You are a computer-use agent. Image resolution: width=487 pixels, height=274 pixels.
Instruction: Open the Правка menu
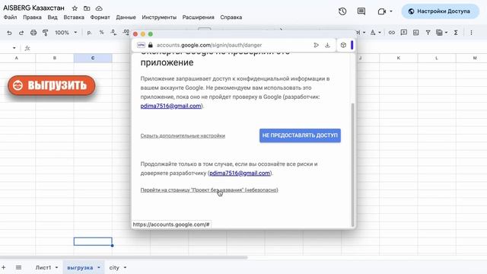pos(32,18)
